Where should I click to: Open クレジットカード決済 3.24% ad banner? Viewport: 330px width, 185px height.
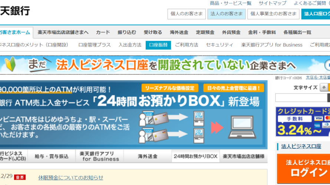[x=303, y=122]
